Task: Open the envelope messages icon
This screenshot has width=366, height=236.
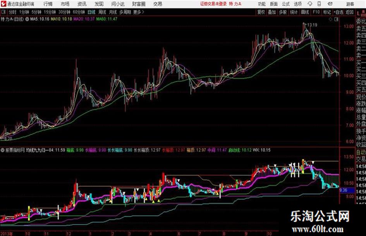Action: 330,4
